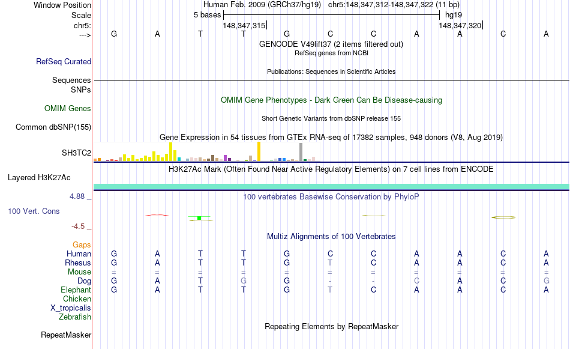Open 'Short Genetic Variants from dbSNP' title

[331, 119]
